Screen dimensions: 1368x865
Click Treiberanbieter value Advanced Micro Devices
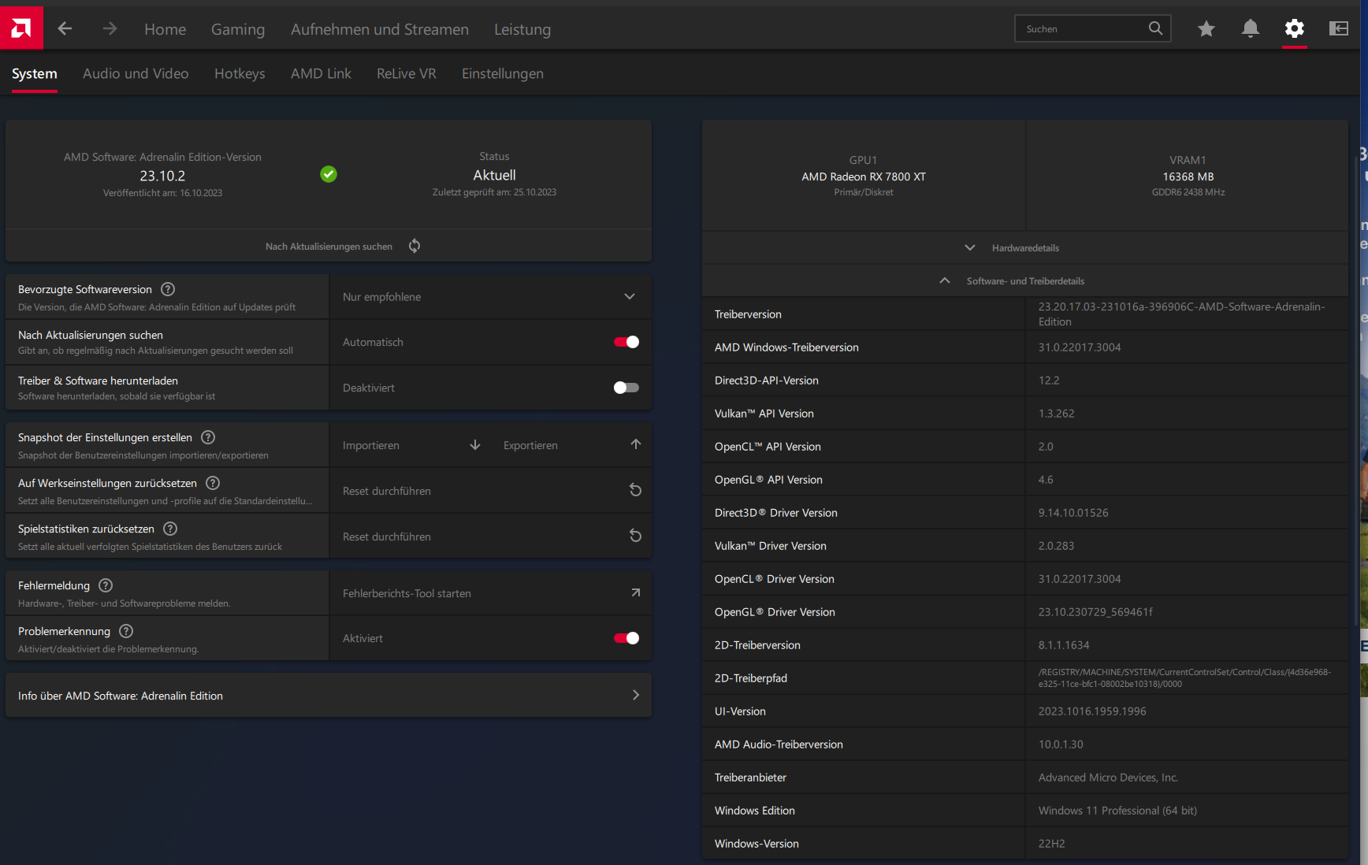pyautogui.click(x=1108, y=777)
